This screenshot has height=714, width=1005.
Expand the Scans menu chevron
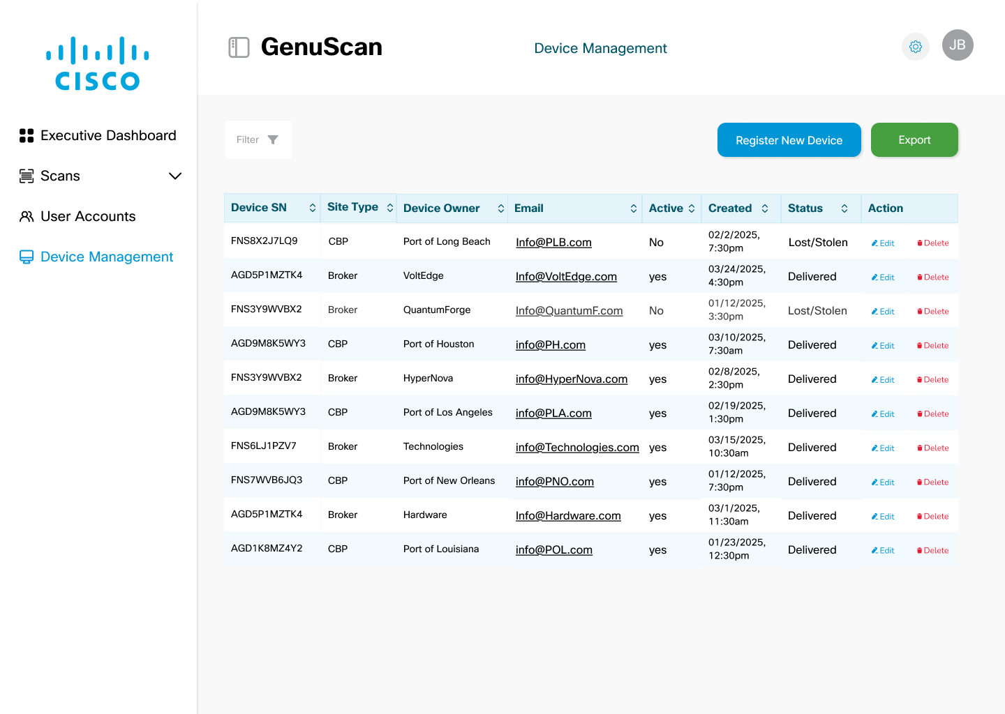[x=175, y=176]
